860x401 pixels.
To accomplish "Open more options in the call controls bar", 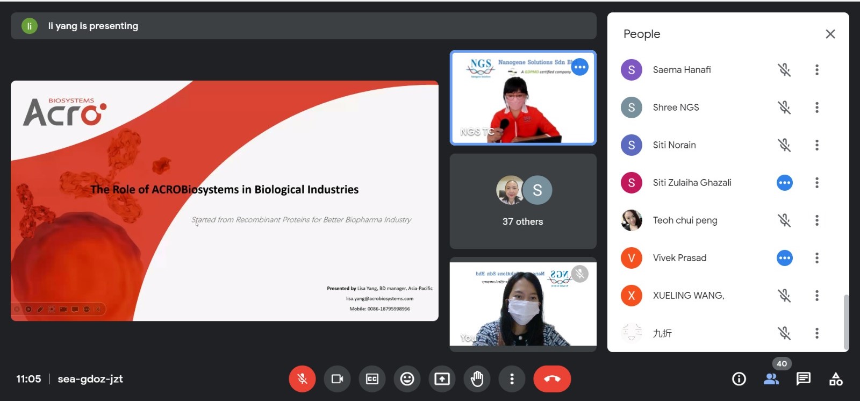I will (512, 379).
